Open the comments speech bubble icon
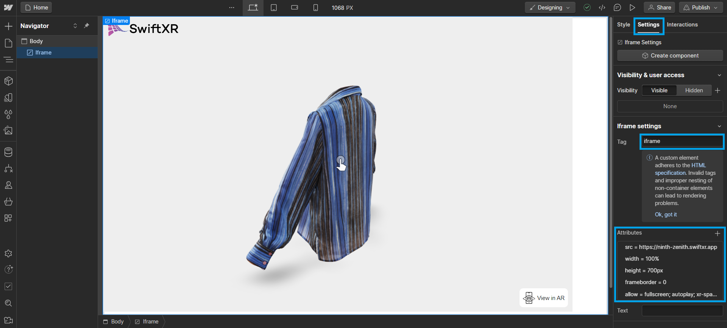Image resolution: width=727 pixels, height=328 pixels. click(617, 8)
